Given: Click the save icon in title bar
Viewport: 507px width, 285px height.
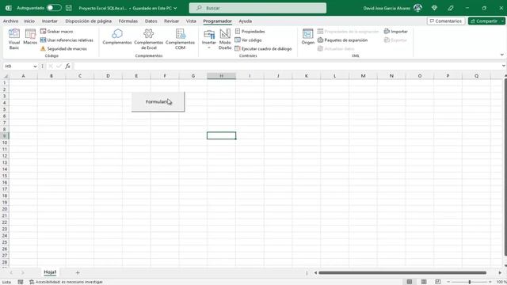Looking at the screenshot, I should [69, 8].
